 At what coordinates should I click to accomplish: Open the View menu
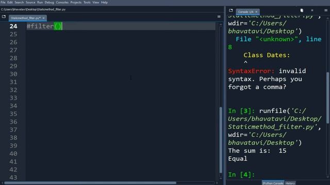tap(96, 2)
